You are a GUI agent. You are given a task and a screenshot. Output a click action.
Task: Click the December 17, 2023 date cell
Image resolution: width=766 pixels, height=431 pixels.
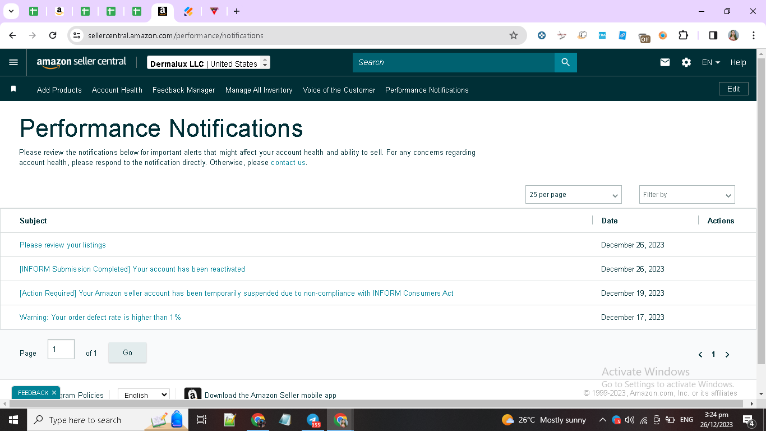pos(633,317)
